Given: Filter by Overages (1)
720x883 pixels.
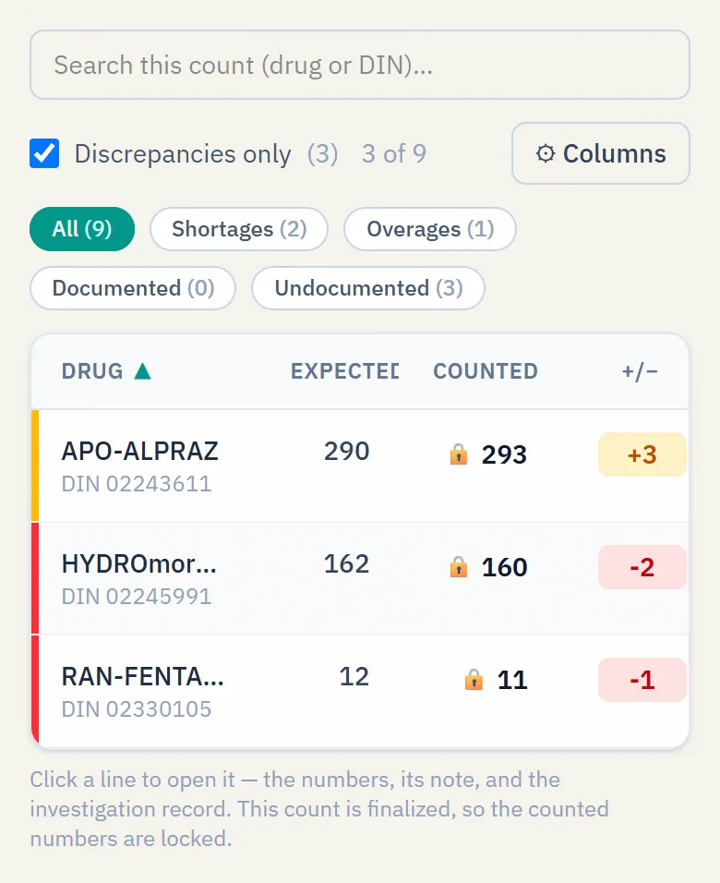Looking at the screenshot, I should point(430,229).
